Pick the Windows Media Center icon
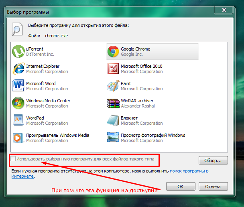The width and height of the screenshot is (244, 207). pyautogui.click(x=18, y=103)
